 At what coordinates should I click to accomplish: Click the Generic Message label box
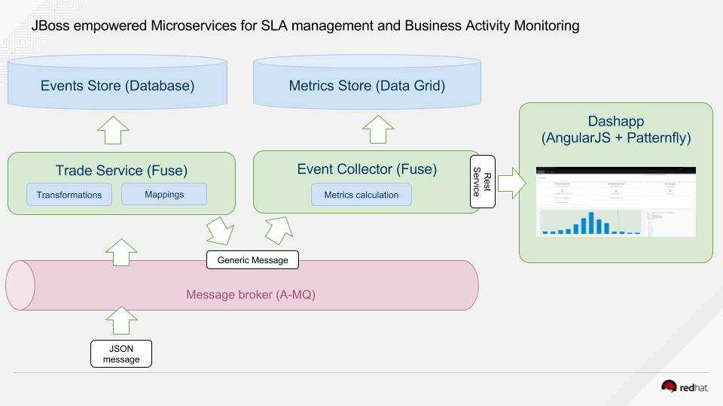click(x=253, y=260)
